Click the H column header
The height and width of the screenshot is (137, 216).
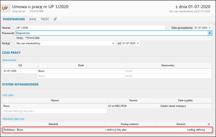(x=209, y=124)
